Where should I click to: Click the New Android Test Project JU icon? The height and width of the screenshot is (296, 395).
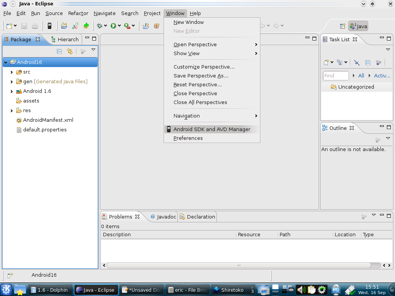tap(75, 26)
